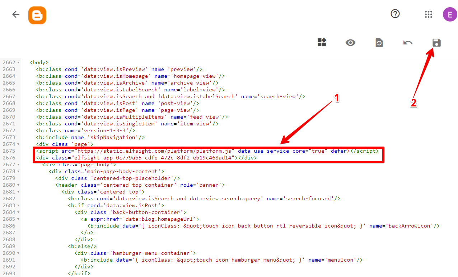Restore default theme icon
The width and height of the screenshot is (458, 277).
tap(379, 43)
